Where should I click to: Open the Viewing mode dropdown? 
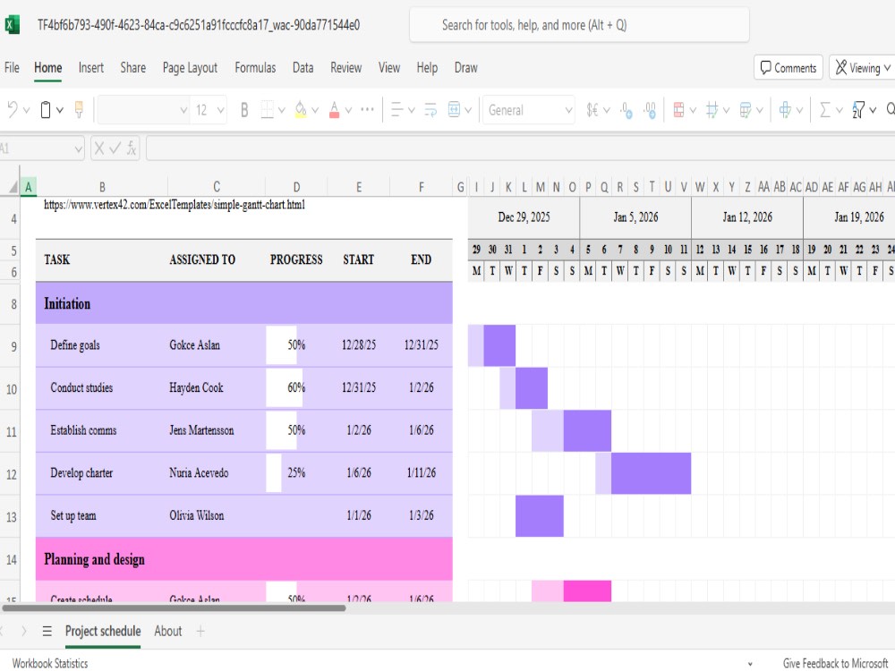(x=862, y=68)
